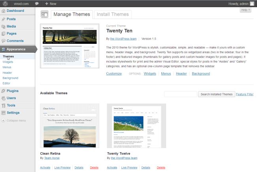Open the comments bubble icon in admin bar
Image resolution: width=257 pixels, height=172 pixels.
[x=37, y=4]
